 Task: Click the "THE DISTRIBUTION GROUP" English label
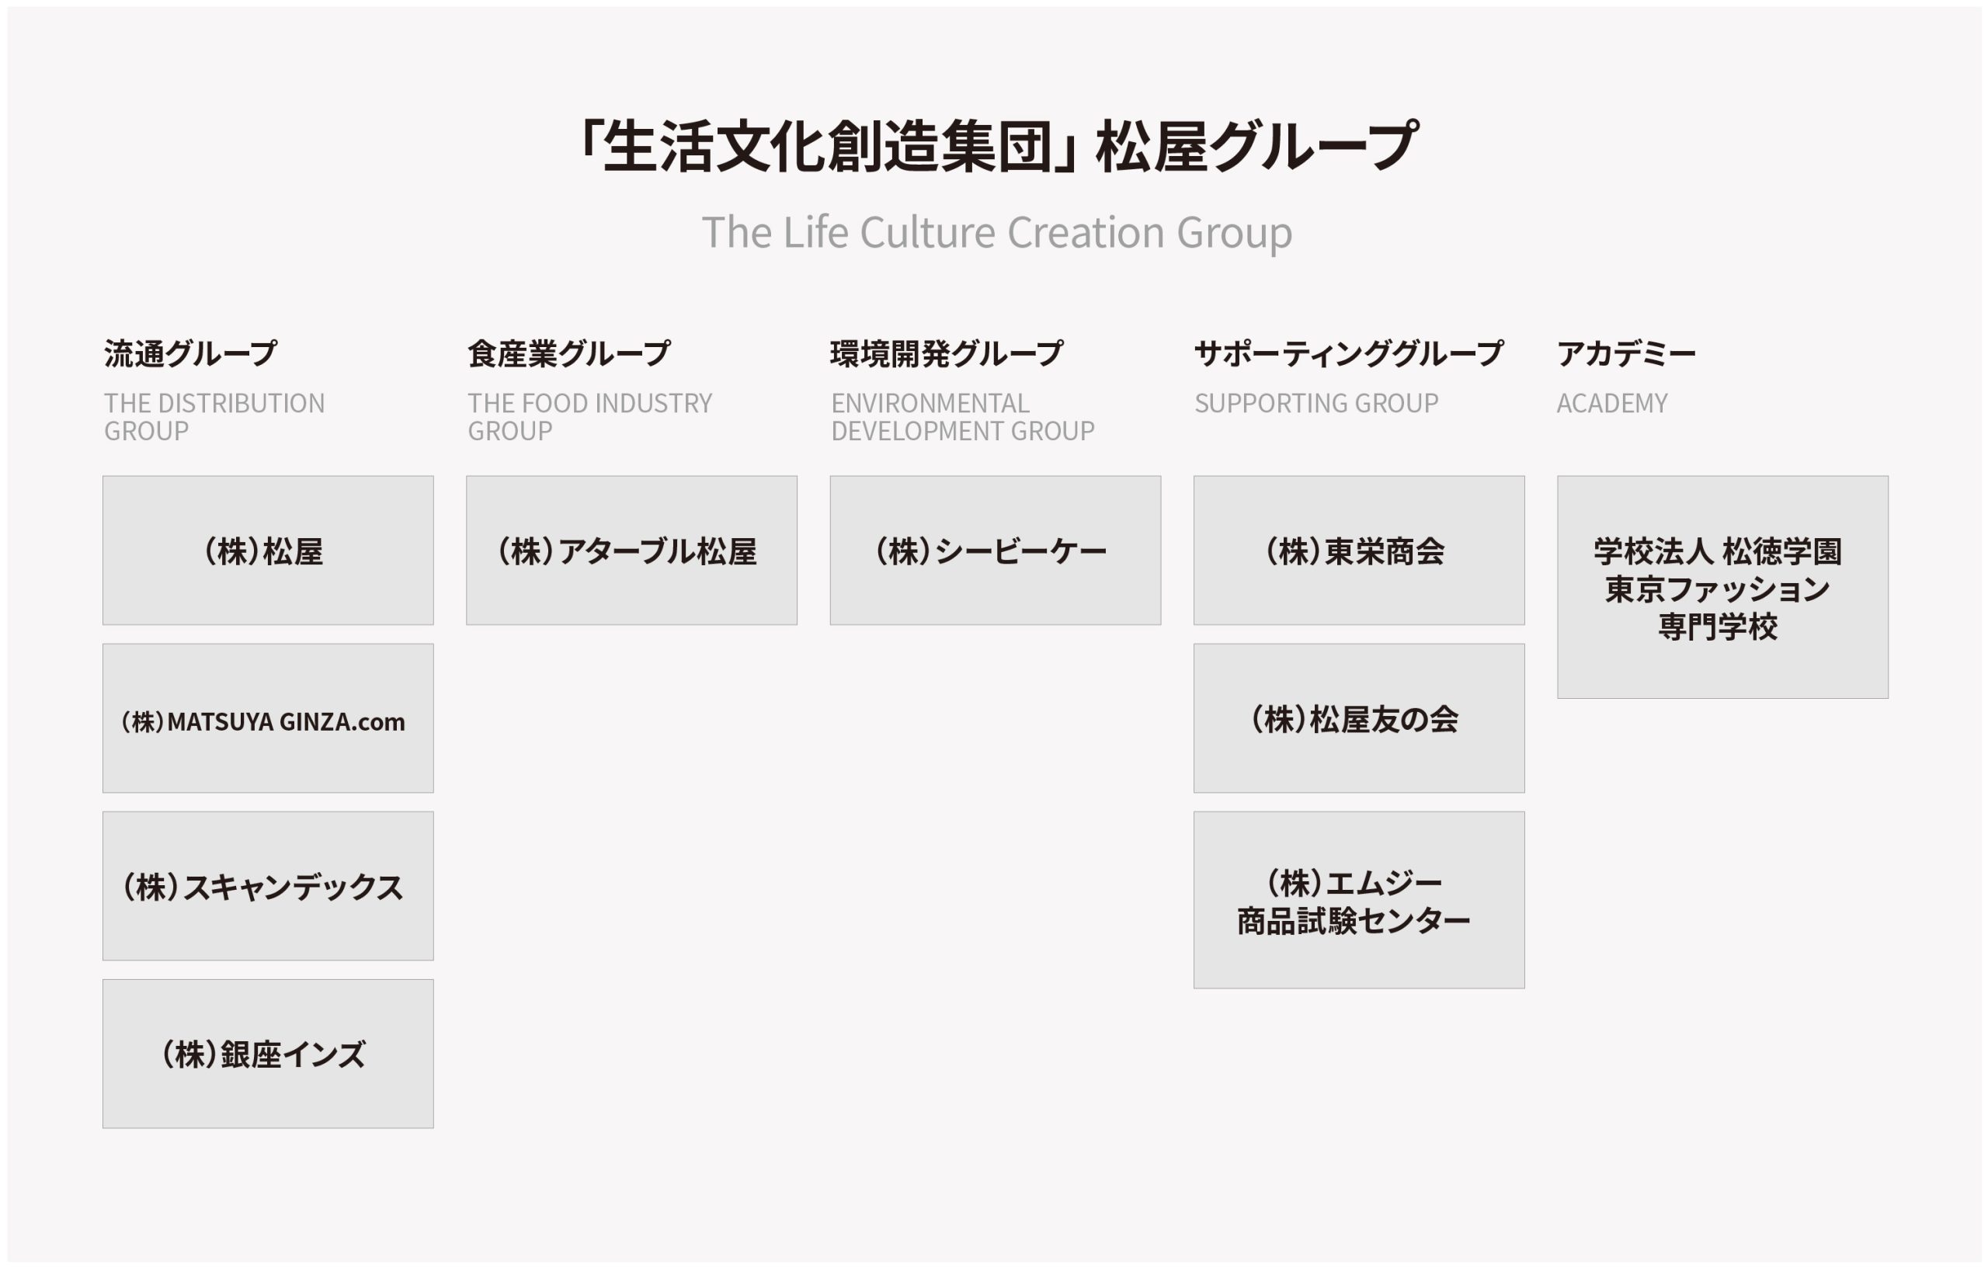tap(214, 417)
